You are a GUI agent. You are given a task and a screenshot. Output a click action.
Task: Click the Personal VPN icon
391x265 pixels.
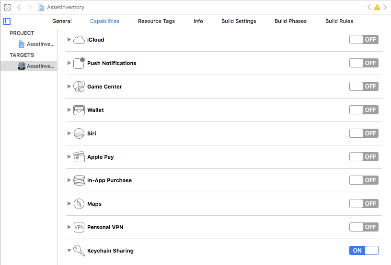click(79, 227)
